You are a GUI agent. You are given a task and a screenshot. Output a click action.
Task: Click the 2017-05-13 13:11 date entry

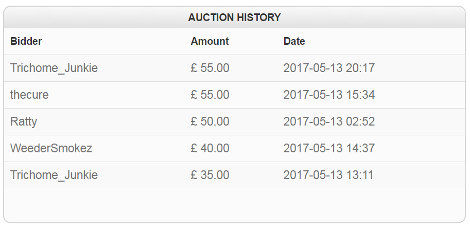[x=328, y=175]
